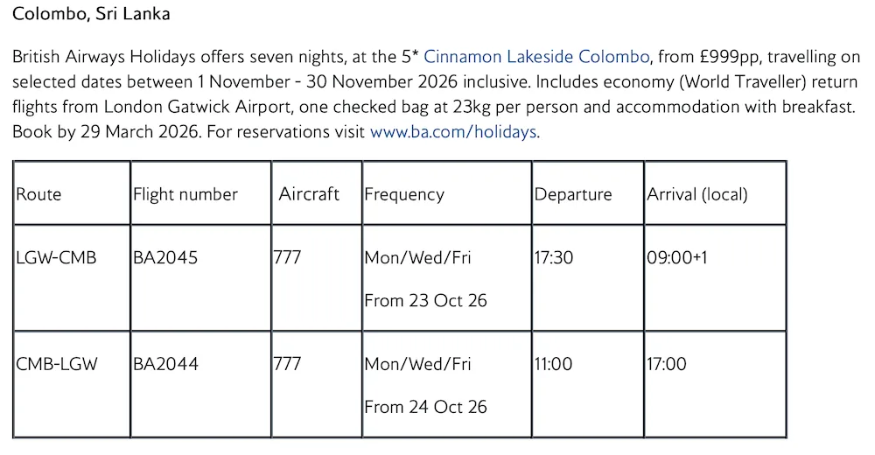
Task: Click the Arrival (local) header cell
Action: point(697,194)
